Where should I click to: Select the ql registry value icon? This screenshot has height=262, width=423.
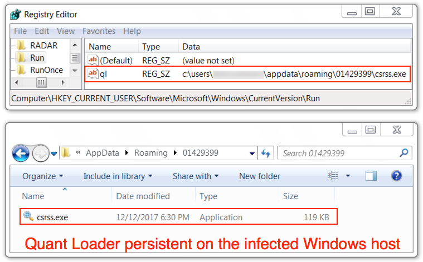coord(93,73)
